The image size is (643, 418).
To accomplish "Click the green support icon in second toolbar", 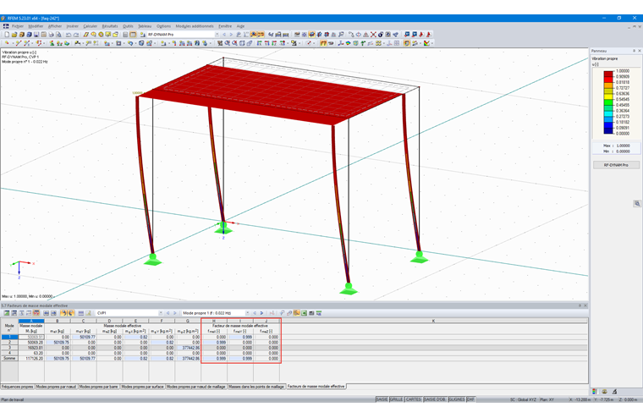I will 52,42.
